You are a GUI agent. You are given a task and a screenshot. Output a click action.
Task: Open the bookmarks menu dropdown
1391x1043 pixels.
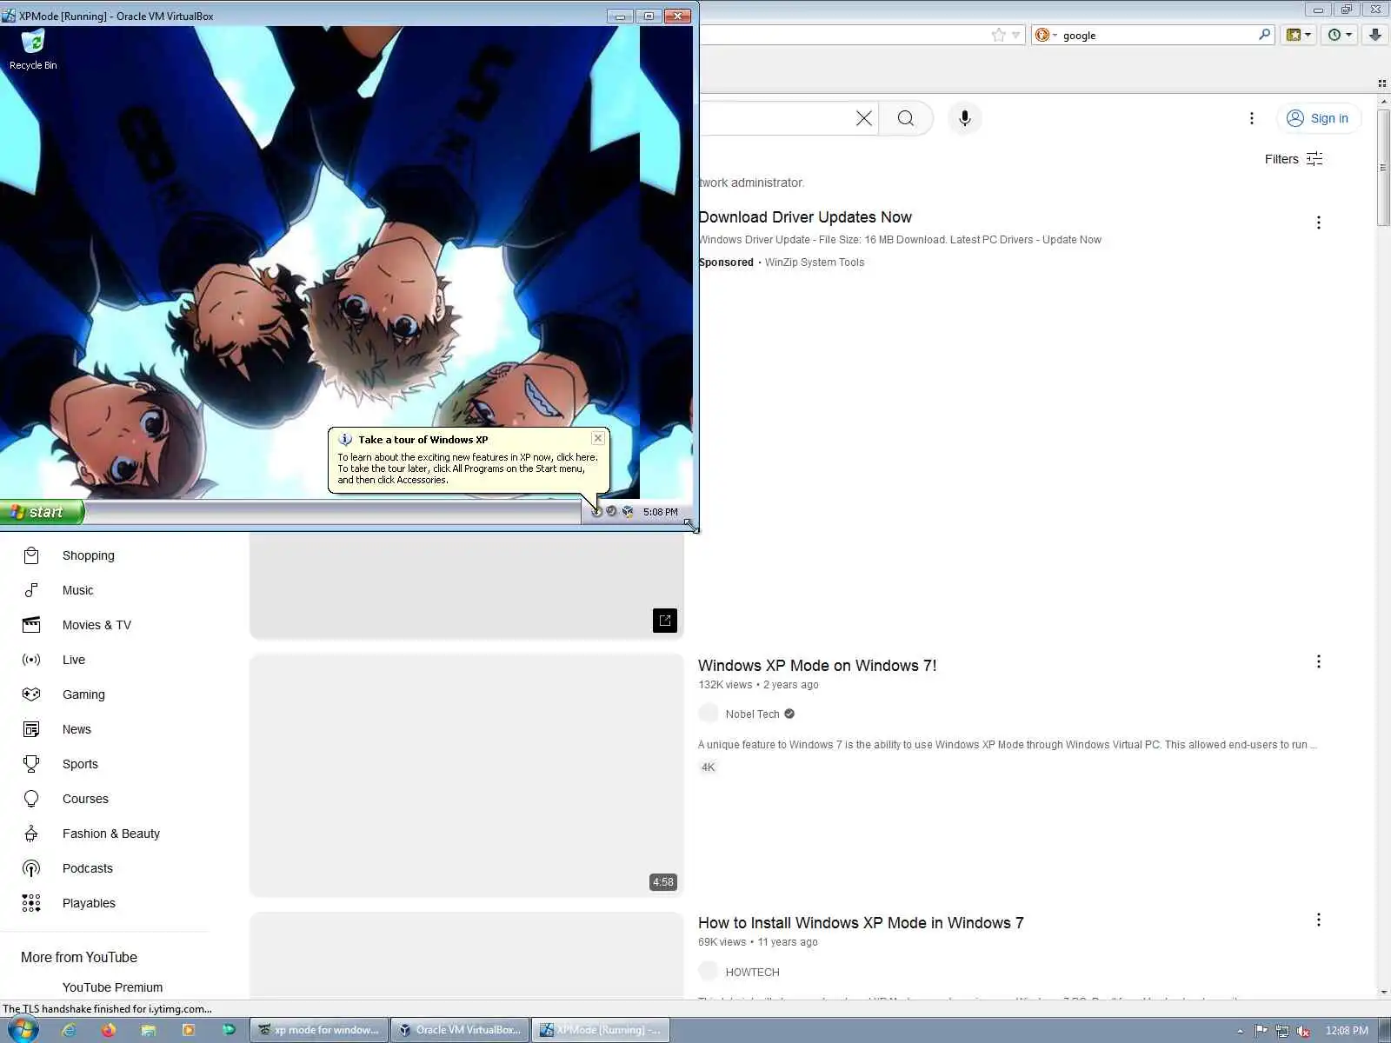pyautogui.click(x=1299, y=35)
